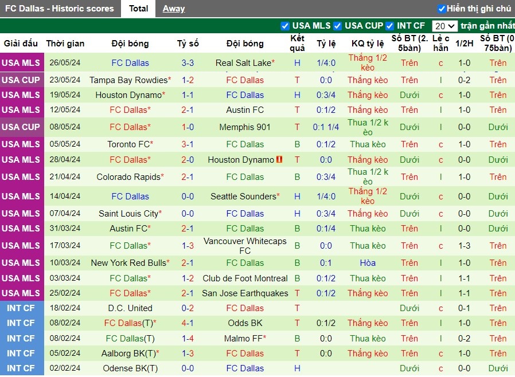515x377 pixels.
Task: Click the 0-0 score versus Odense BK(T)
Action: tap(188, 368)
